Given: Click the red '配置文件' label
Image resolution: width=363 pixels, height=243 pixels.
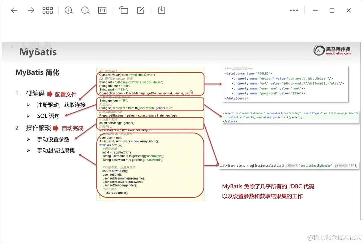Looking at the screenshot, I should point(66,94).
